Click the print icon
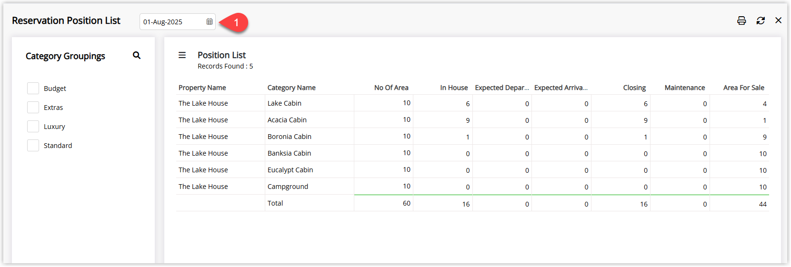791x267 pixels. click(741, 20)
